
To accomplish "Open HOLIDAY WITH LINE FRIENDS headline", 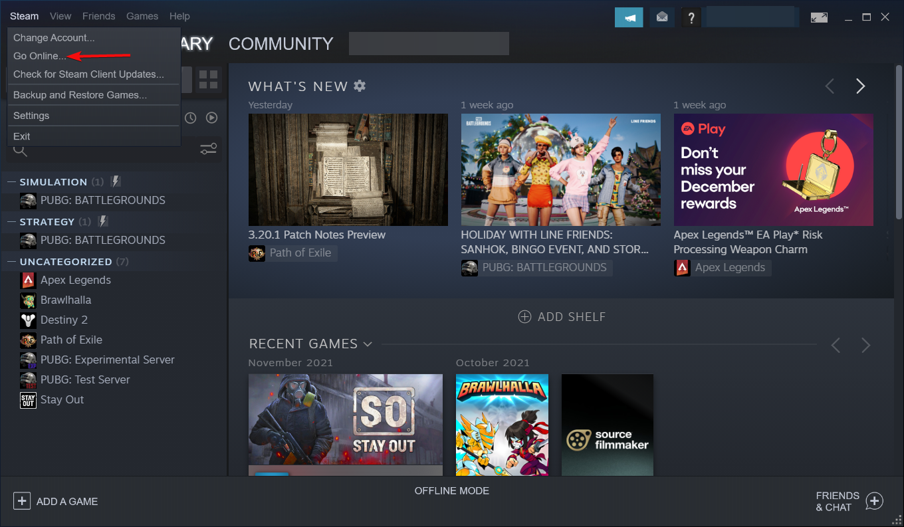I will pyautogui.click(x=555, y=242).
